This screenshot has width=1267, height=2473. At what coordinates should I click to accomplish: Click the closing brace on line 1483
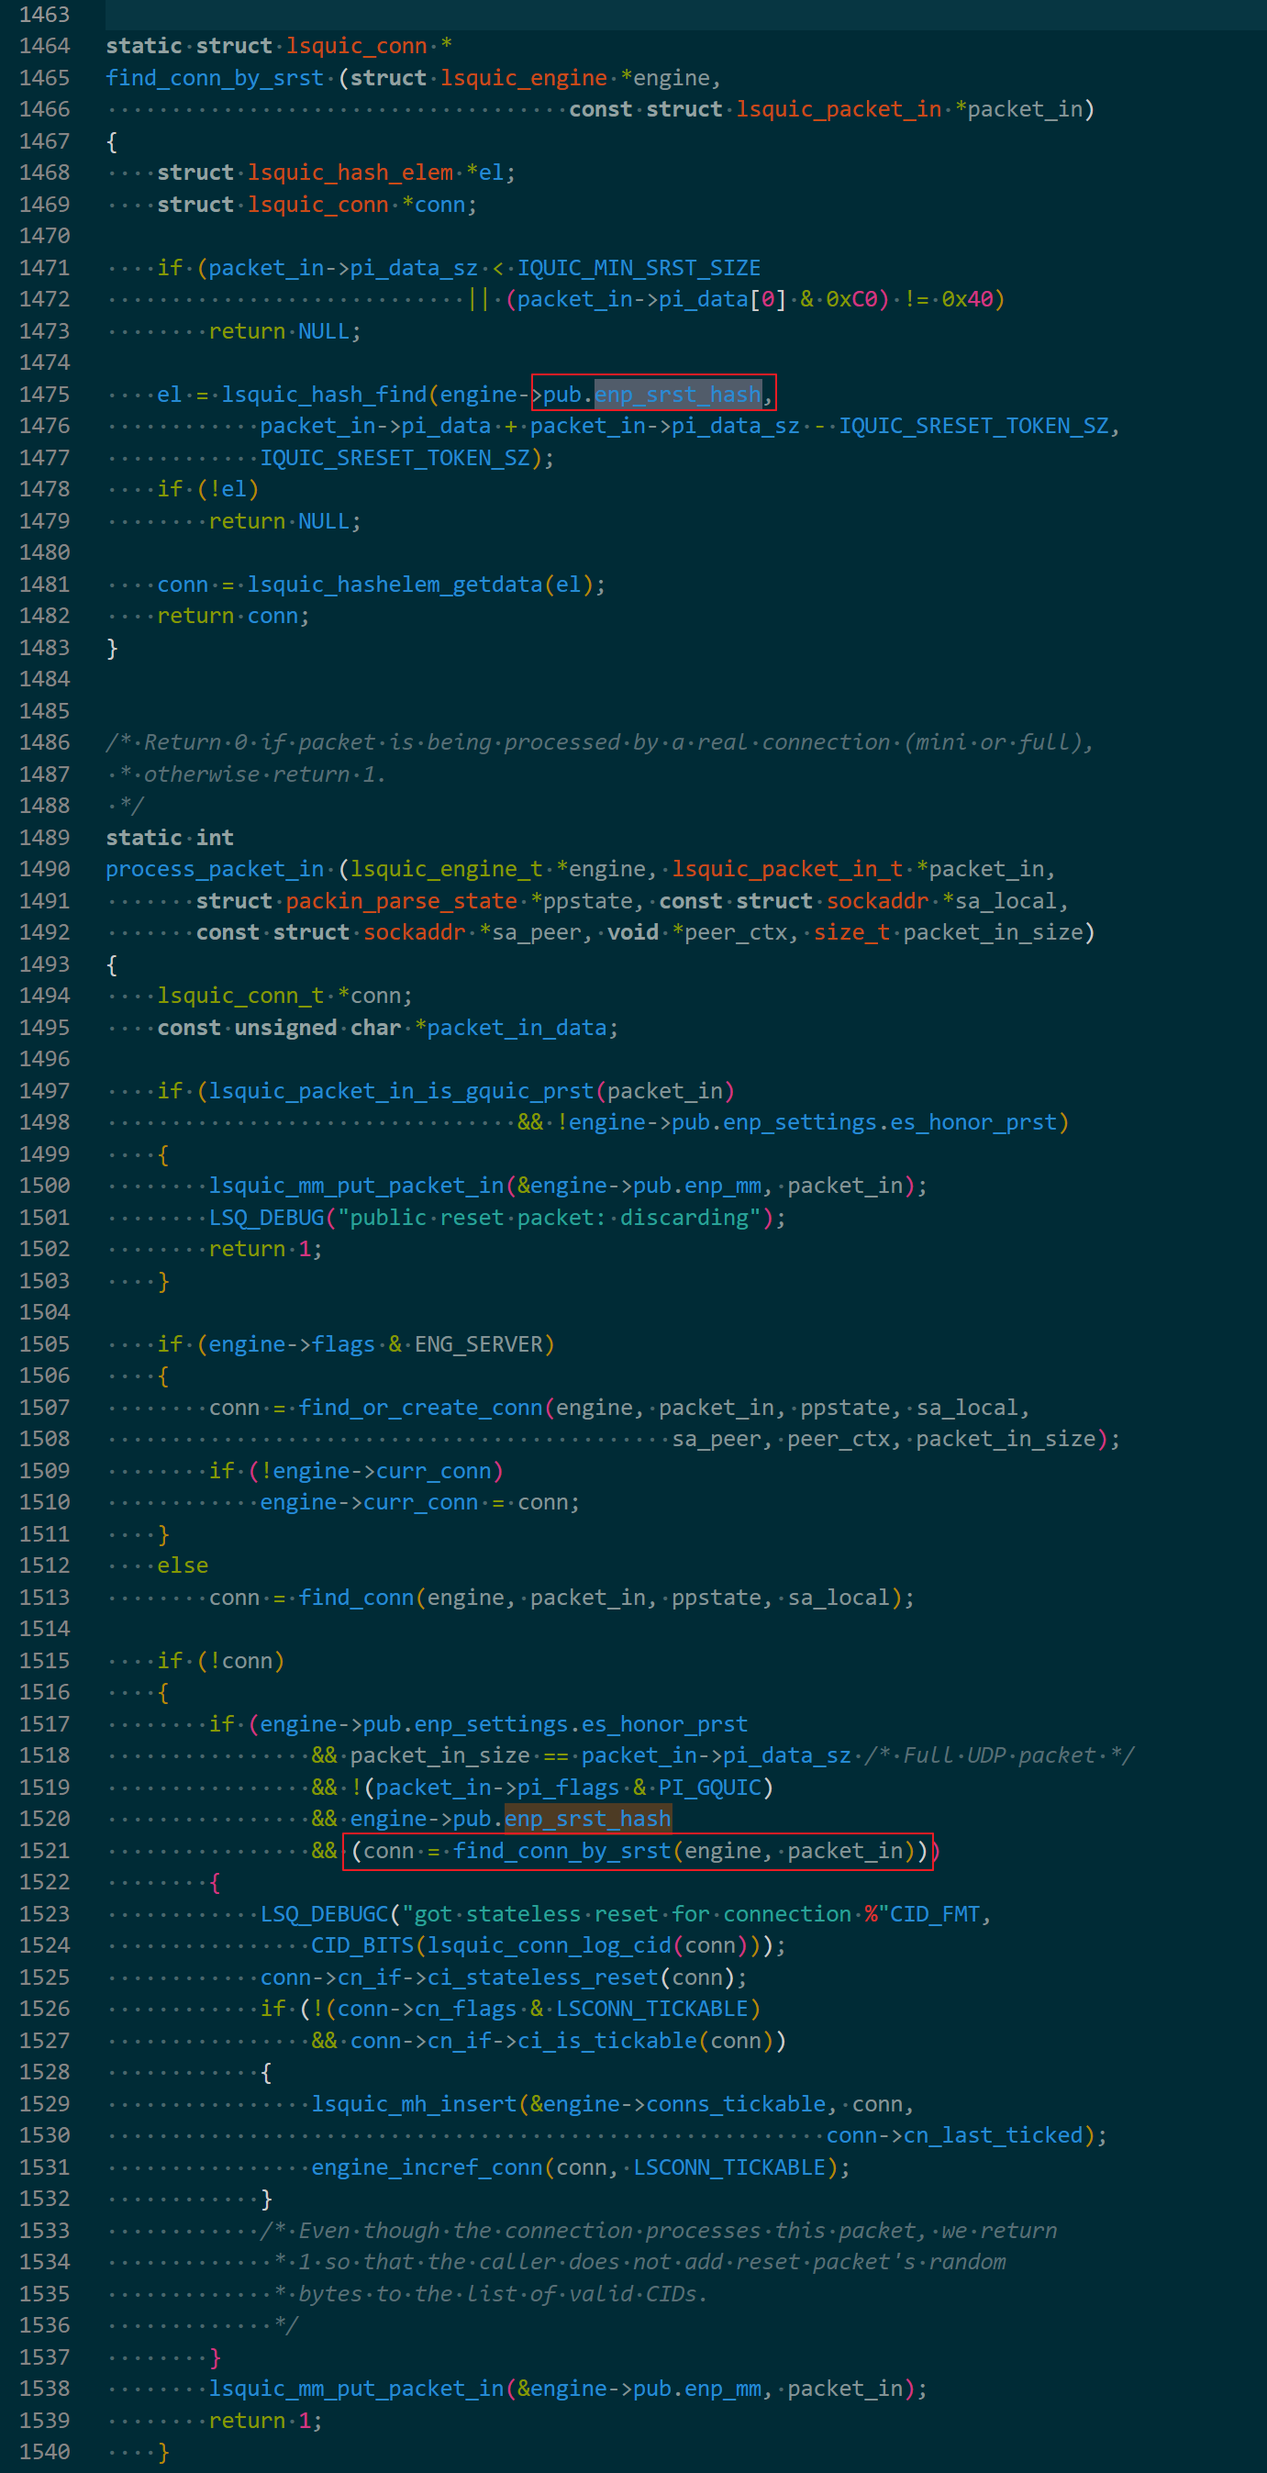point(112,647)
